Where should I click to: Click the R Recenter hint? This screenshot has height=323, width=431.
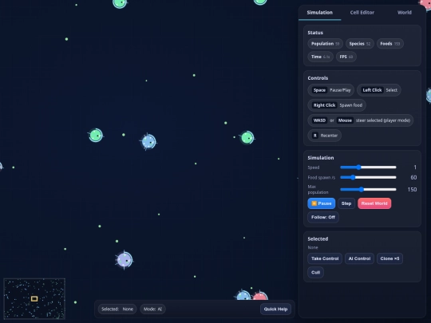(324, 136)
